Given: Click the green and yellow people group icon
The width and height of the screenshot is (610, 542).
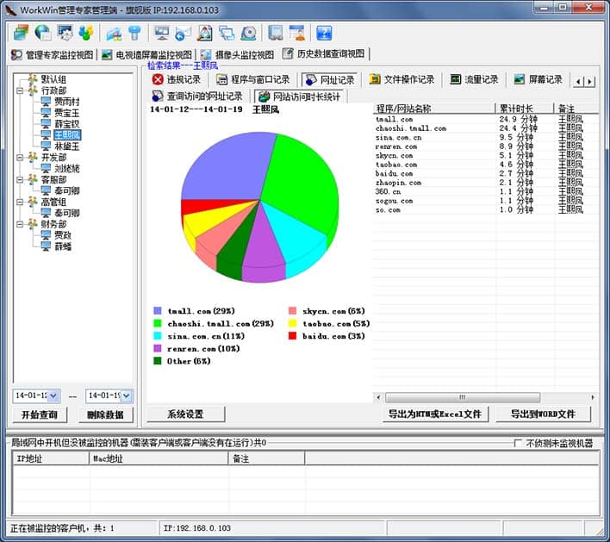Looking at the screenshot, I should pos(86,33).
